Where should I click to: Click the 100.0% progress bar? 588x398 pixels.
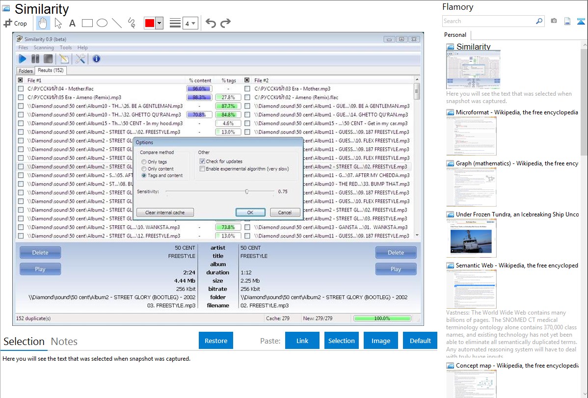[382, 318]
